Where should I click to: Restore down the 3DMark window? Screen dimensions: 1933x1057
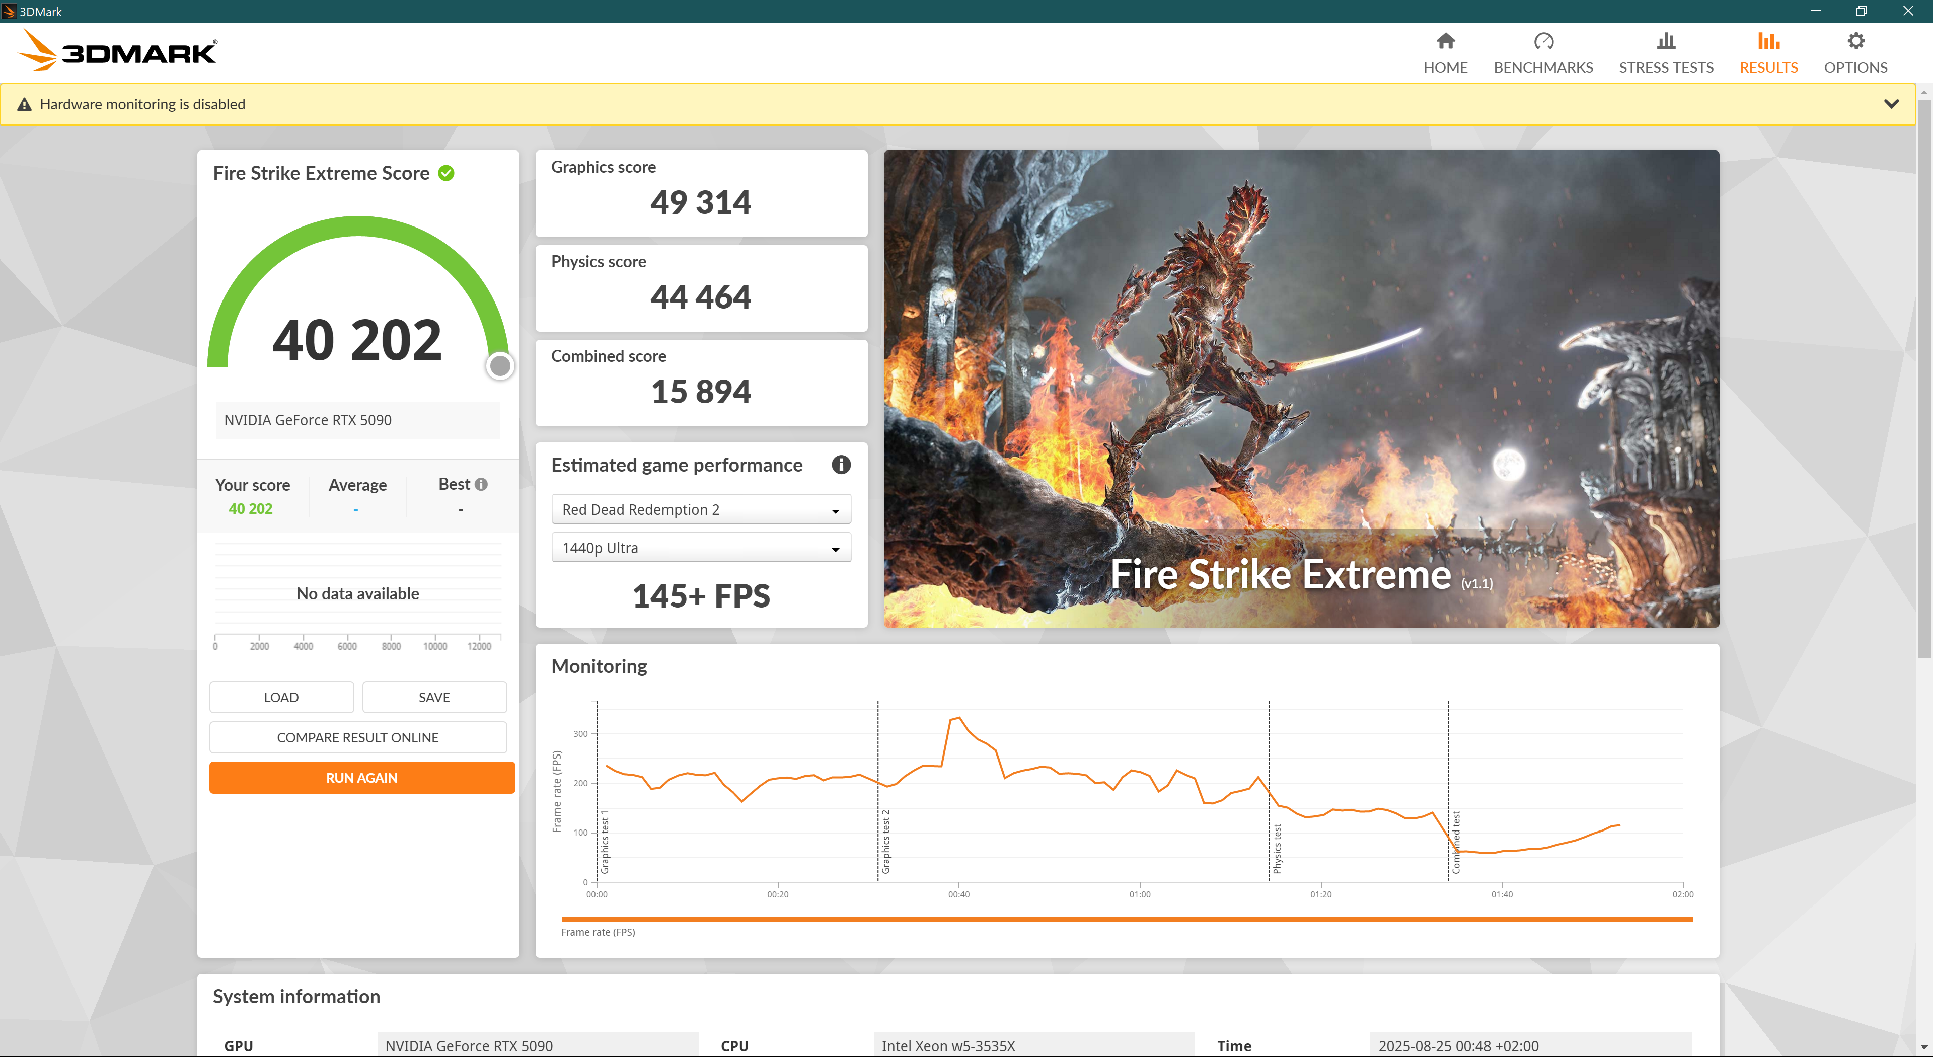click(1861, 11)
